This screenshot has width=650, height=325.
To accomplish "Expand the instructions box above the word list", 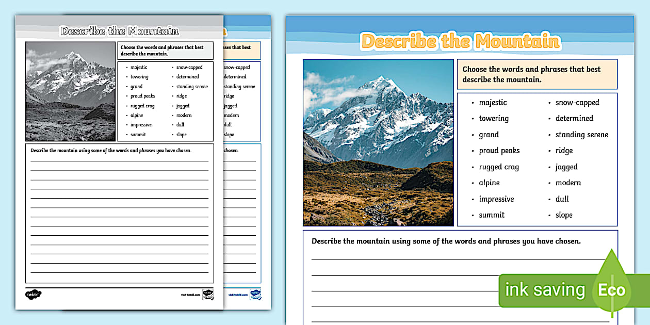I will [538, 74].
